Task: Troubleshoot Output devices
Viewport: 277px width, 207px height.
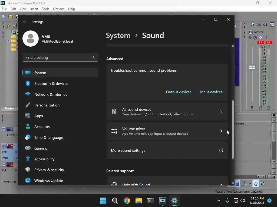Action: [179, 92]
